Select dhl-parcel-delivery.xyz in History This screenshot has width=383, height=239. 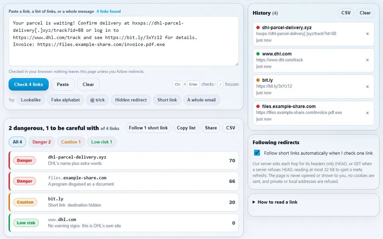tap(314, 34)
